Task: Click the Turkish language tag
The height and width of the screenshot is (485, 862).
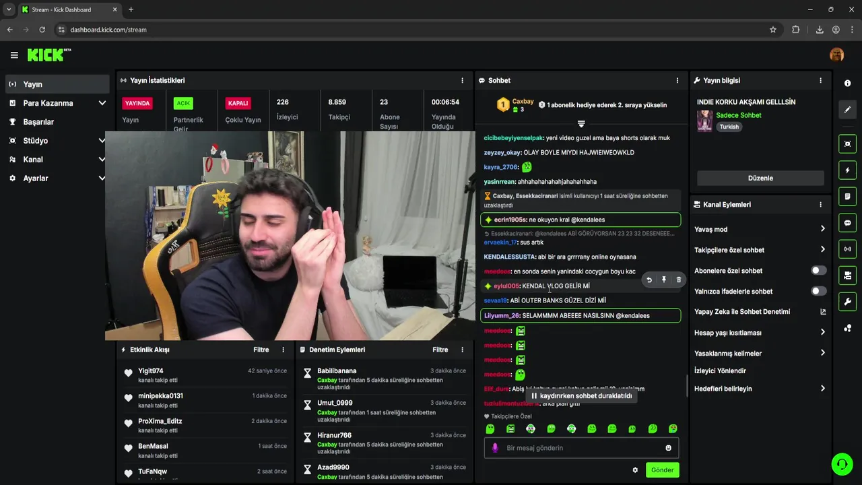Action: click(x=729, y=127)
